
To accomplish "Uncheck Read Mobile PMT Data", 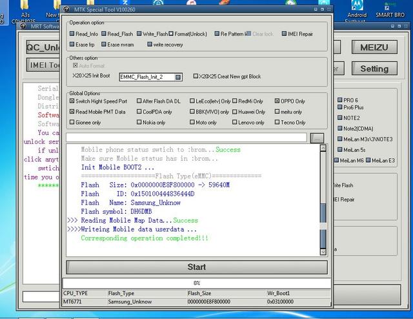I will [x=72, y=112].
